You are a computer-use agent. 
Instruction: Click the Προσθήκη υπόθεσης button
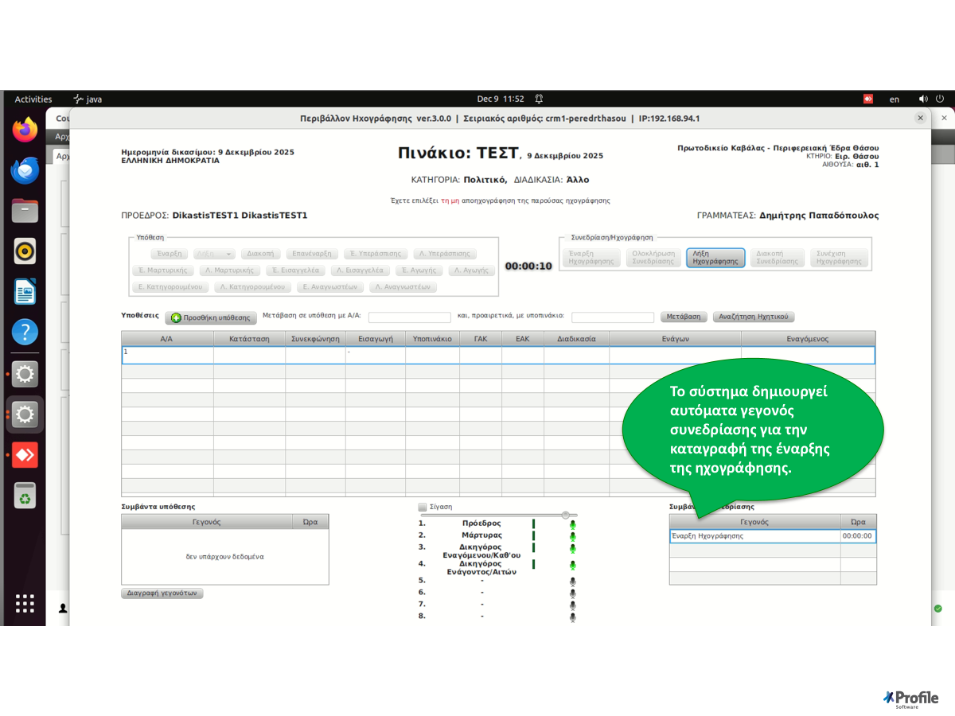[211, 317]
